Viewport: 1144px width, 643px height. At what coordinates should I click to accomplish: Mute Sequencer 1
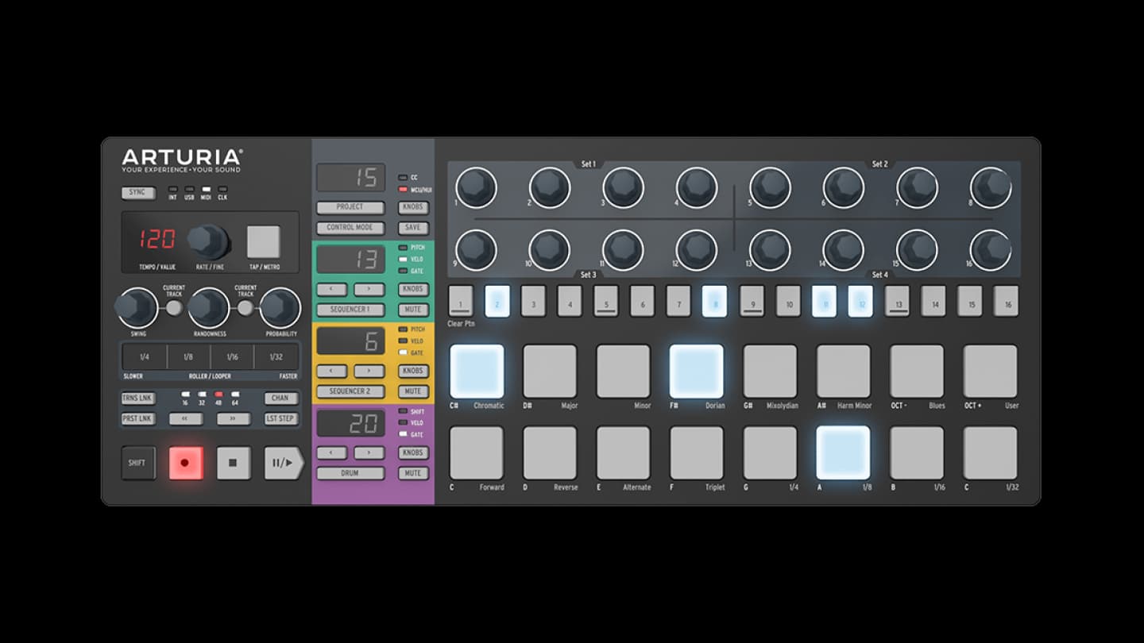click(x=413, y=310)
